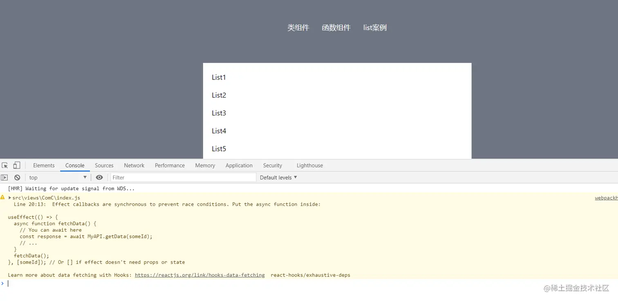Focus the console Filter input
Viewport: 618px width, 301px height.
(184, 177)
